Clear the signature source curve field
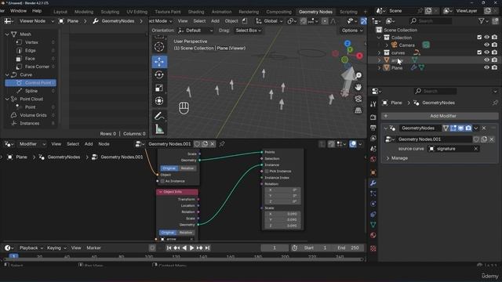This screenshot has width=502, height=282. click(x=476, y=149)
